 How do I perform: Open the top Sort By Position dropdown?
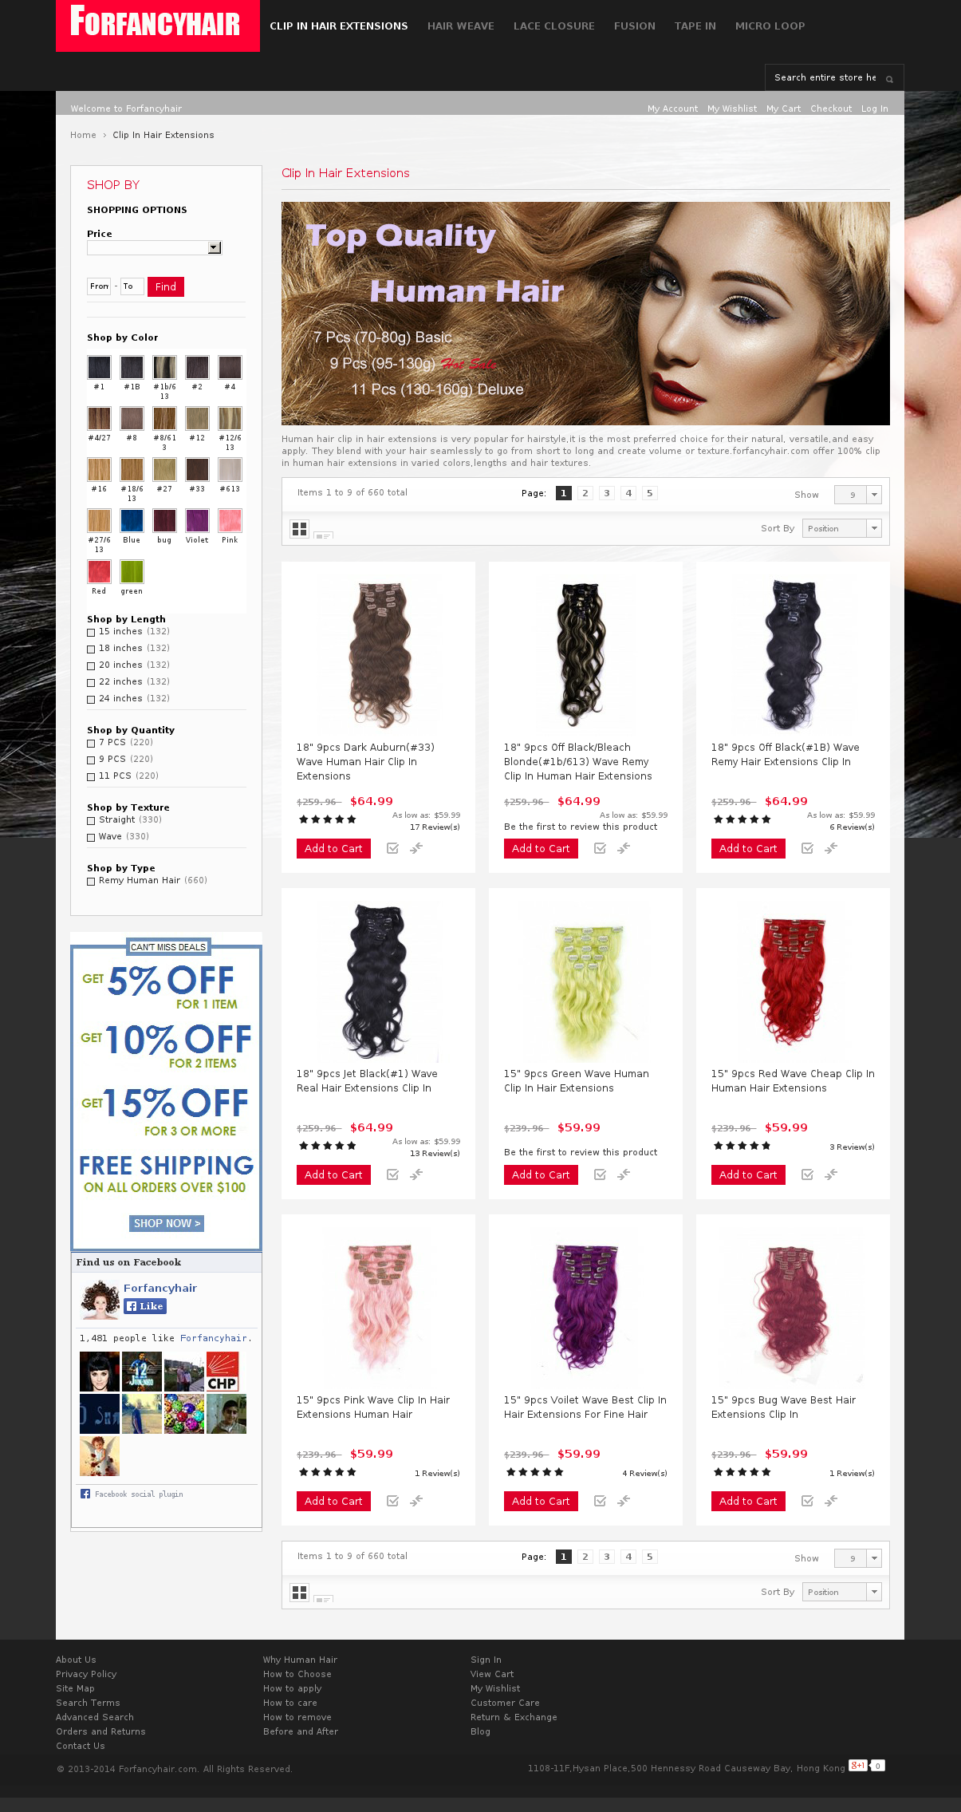(x=841, y=528)
